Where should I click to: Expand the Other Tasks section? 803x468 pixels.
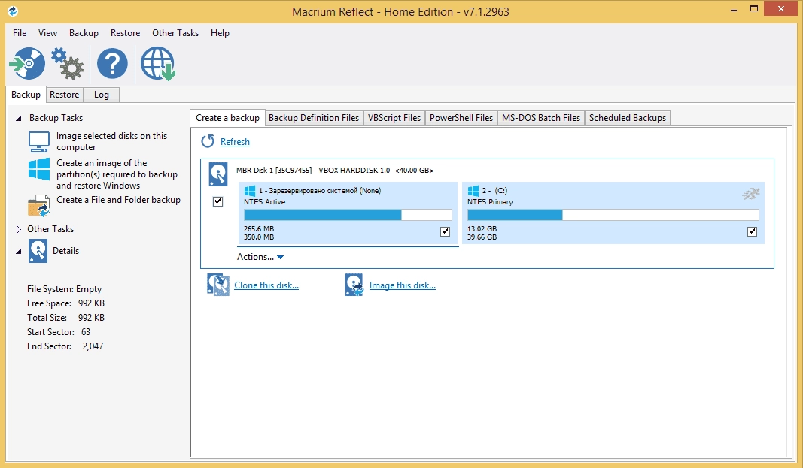pyautogui.click(x=18, y=229)
